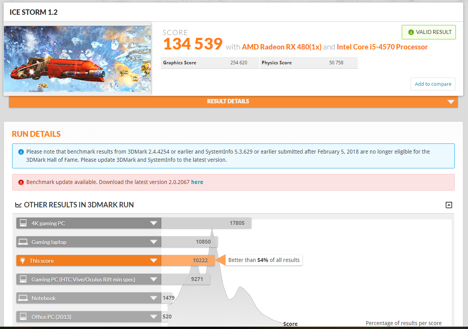Click the RUN DETAILS heading
This screenshot has width=468, height=329.
(36, 134)
